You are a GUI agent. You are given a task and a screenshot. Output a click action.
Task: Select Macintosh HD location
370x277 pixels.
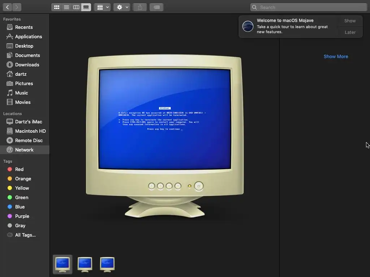pyautogui.click(x=25, y=131)
